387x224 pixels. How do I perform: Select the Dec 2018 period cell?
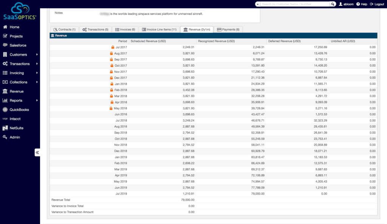121,151
